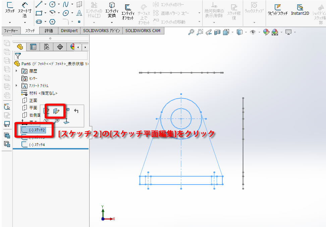Select the Part6 root tree item
Image resolution: width=326 pixels, height=227 pixels.
pos(51,64)
